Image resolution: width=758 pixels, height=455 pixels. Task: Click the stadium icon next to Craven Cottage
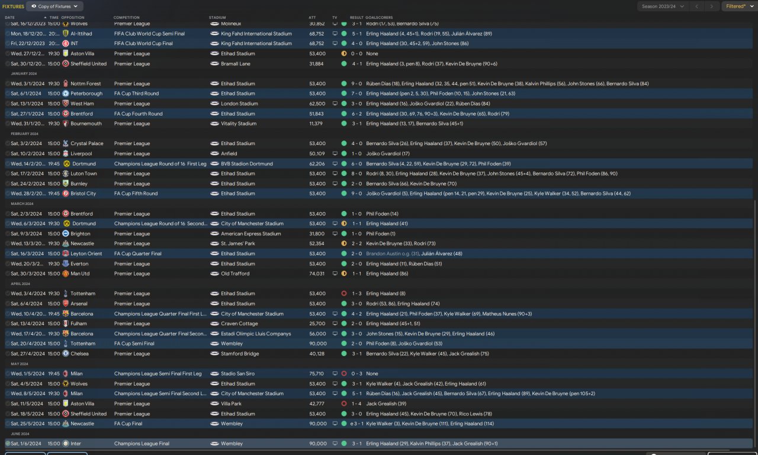[214, 323]
